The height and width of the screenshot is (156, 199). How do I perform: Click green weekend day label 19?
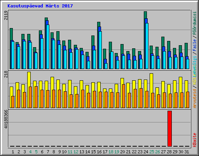pyautogui.click(x=117, y=152)
